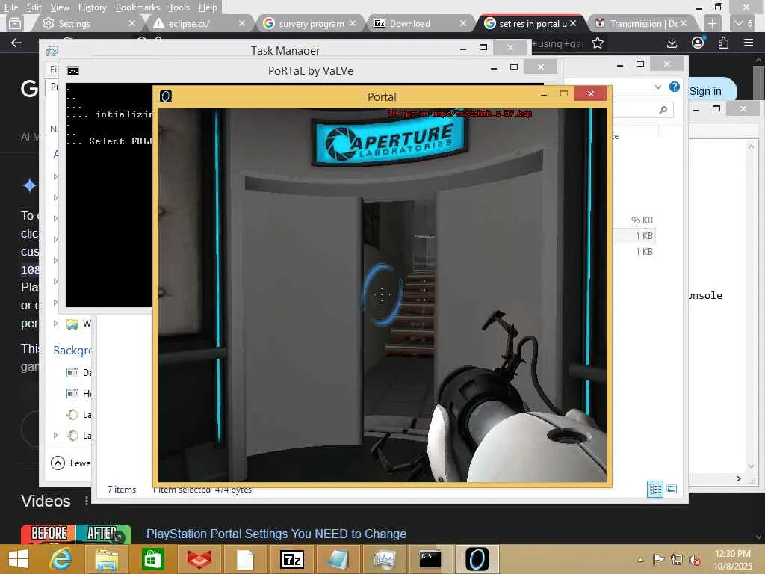The width and height of the screenshot is (765, 574).
Task: Open the Tools menu
Action: pos(179,7)
